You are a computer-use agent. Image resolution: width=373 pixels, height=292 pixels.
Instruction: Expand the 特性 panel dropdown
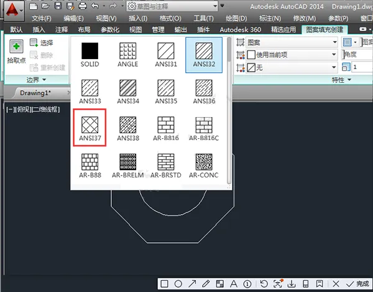click(341, 80)
